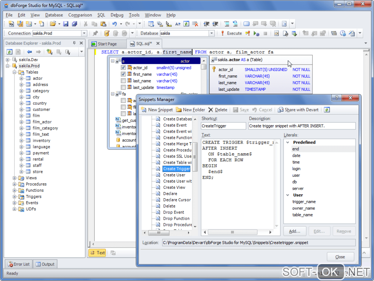
Task: Delete the selected snippet
Action: coord(218,110)
